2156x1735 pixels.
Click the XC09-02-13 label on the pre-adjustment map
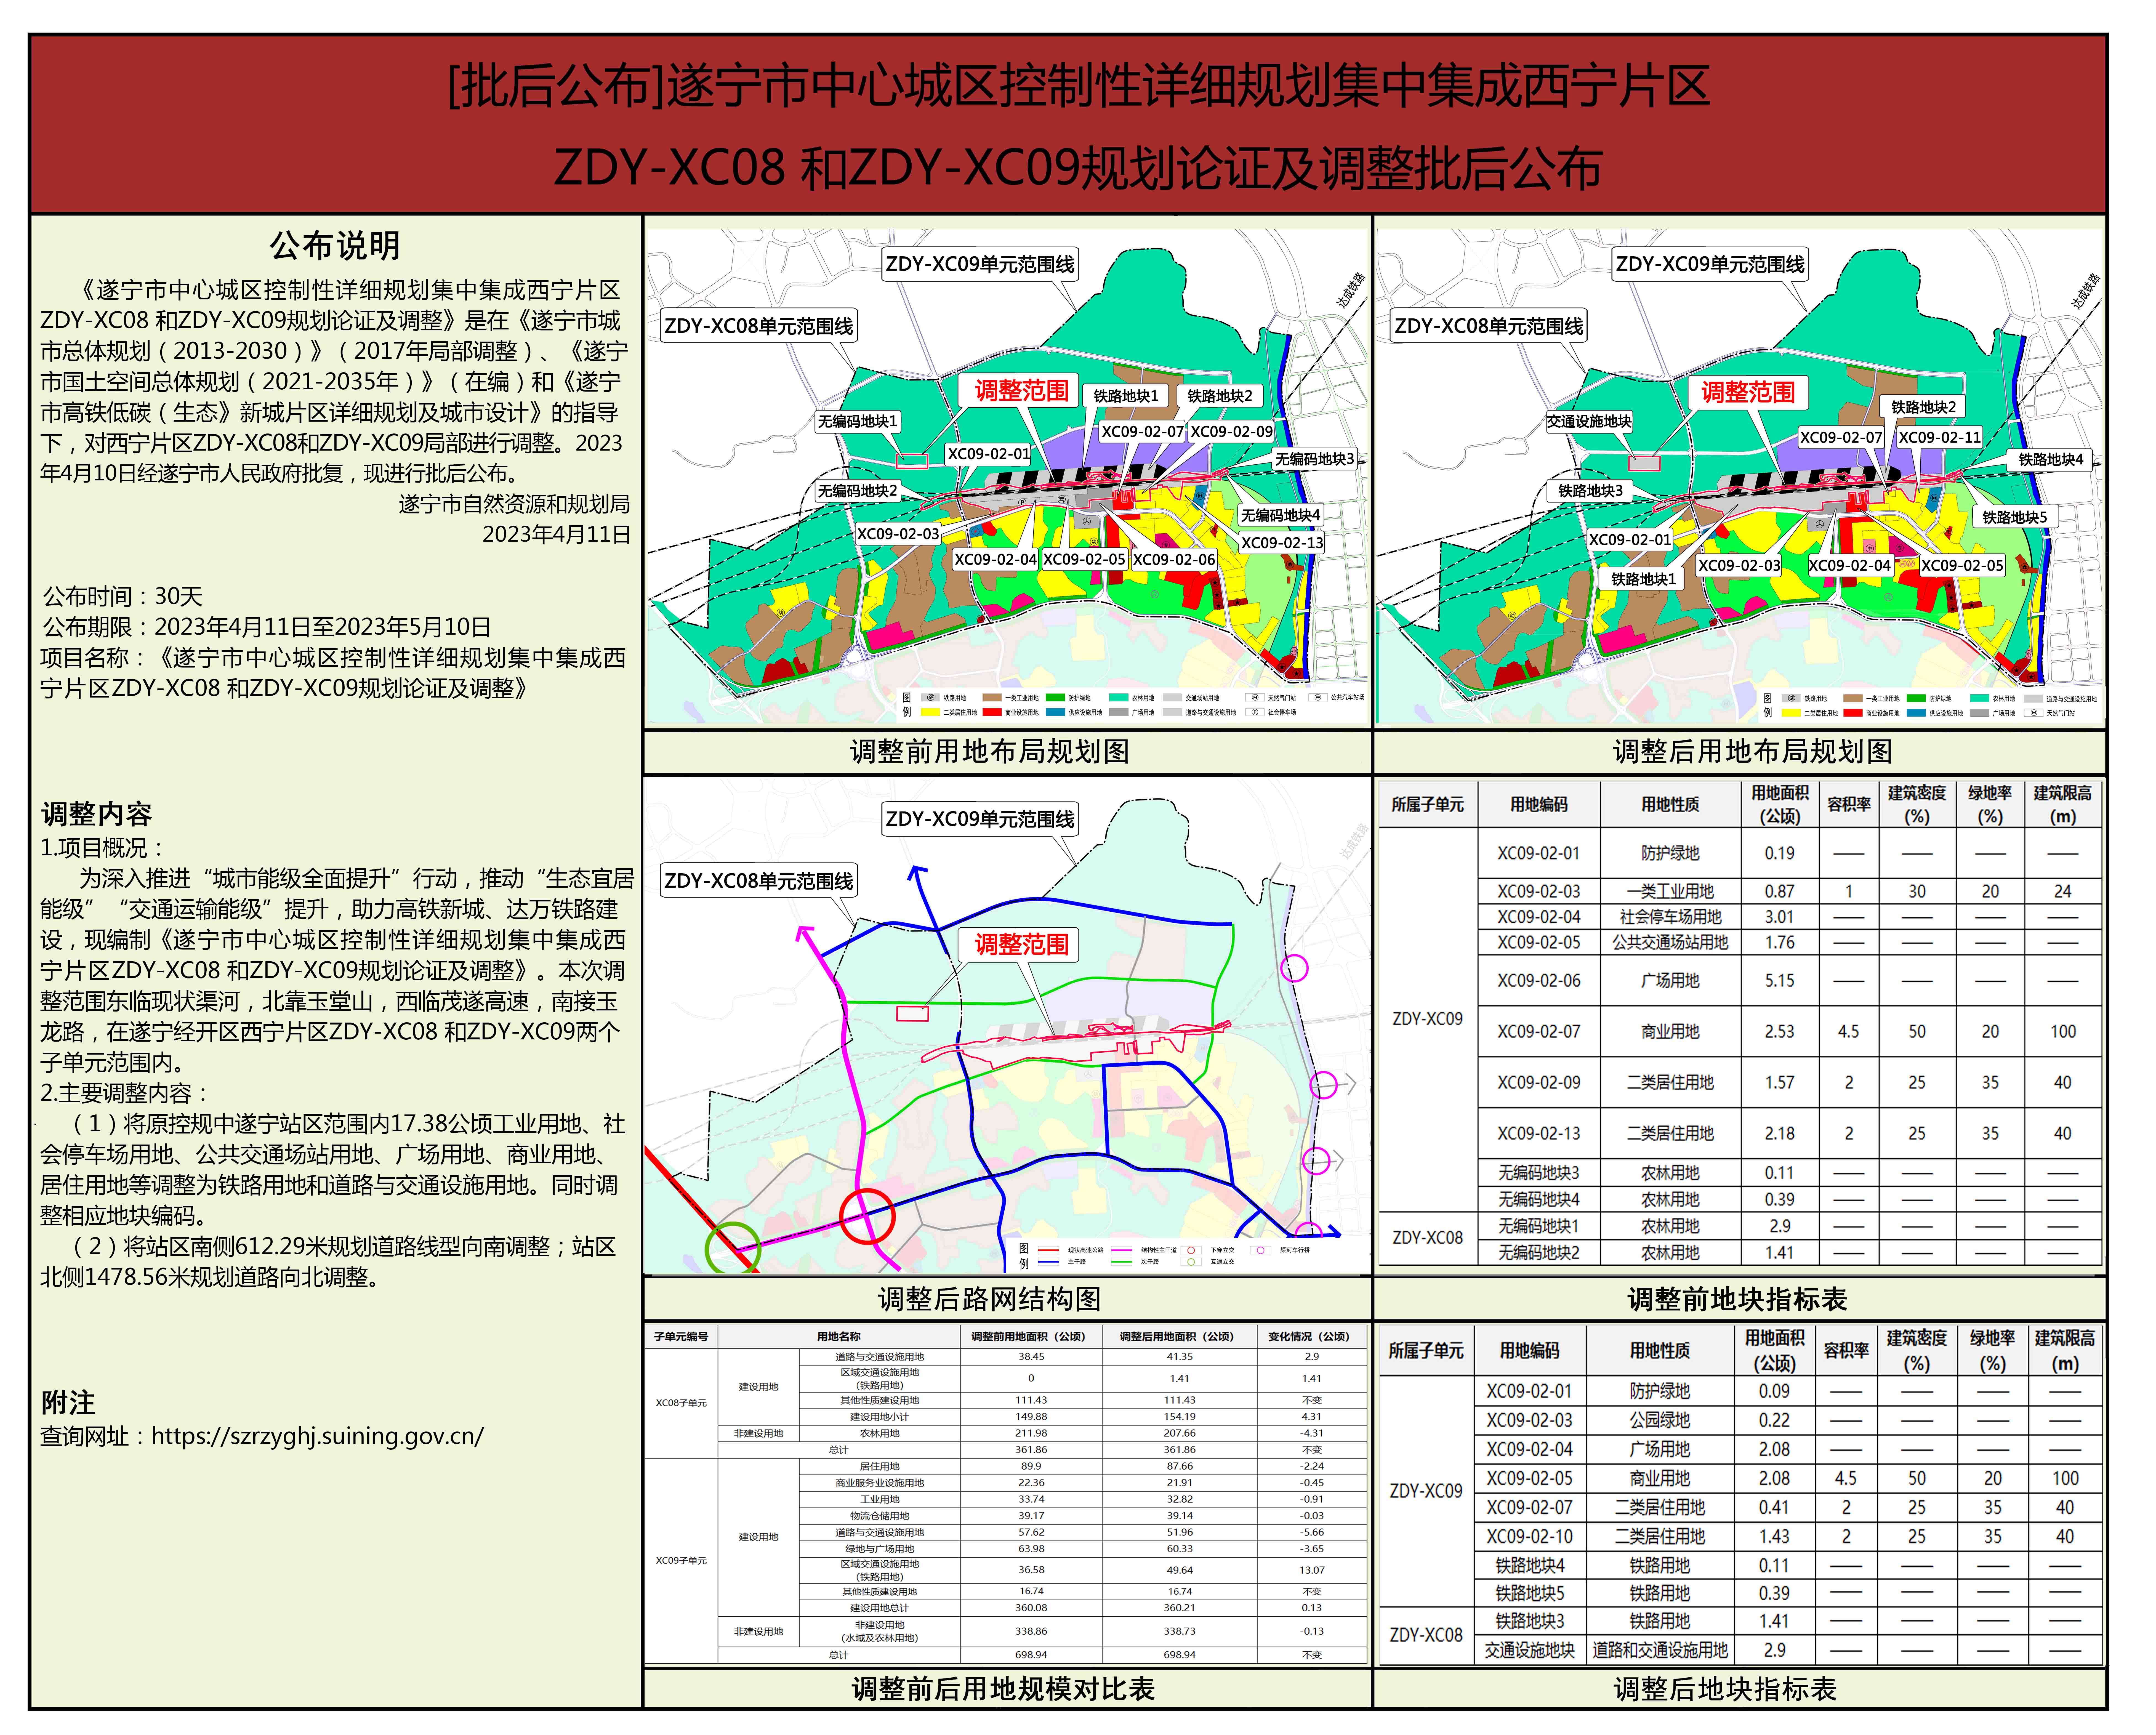(1282, 543)
